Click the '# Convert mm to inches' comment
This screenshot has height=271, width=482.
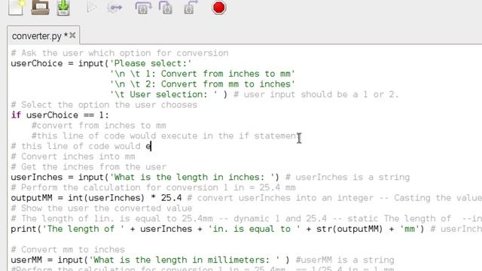click(68, 249)
